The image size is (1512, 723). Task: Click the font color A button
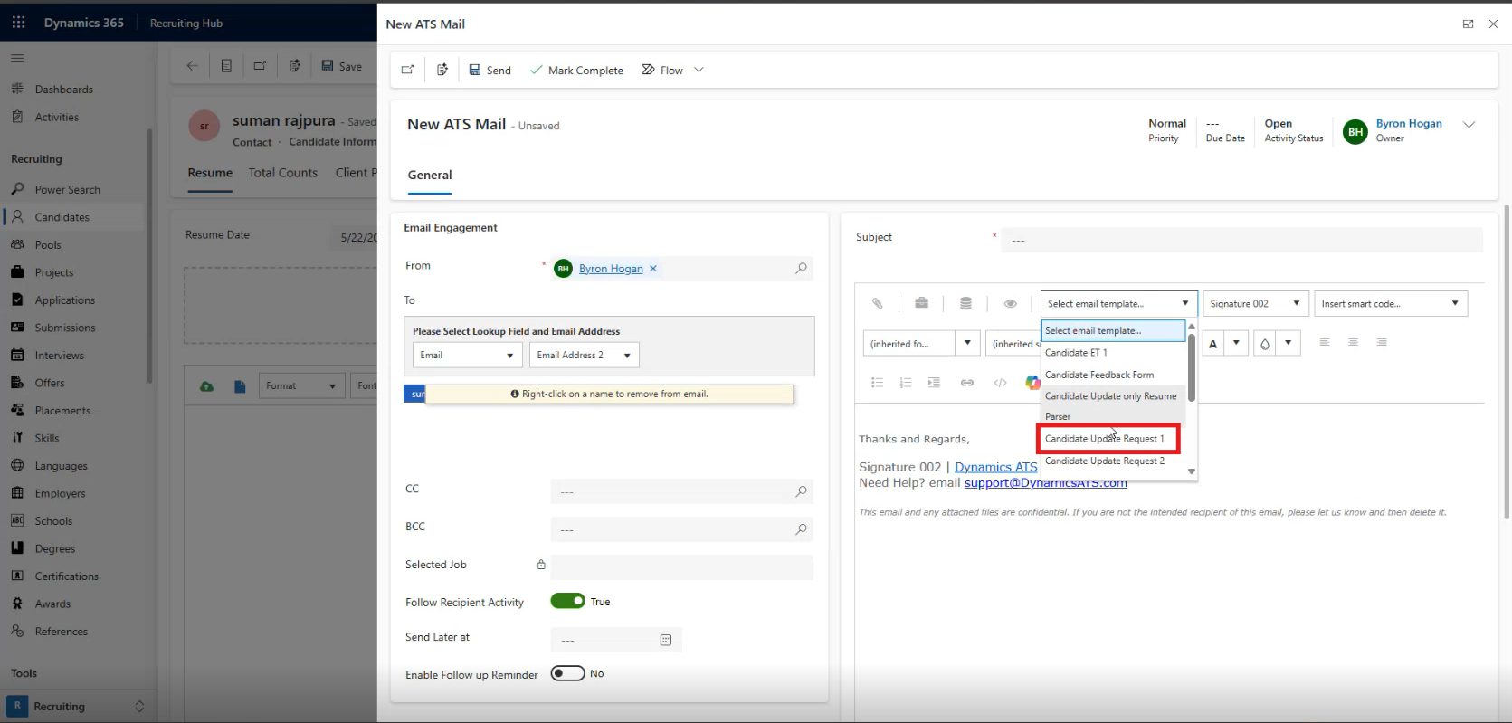tap(1213, 344)
